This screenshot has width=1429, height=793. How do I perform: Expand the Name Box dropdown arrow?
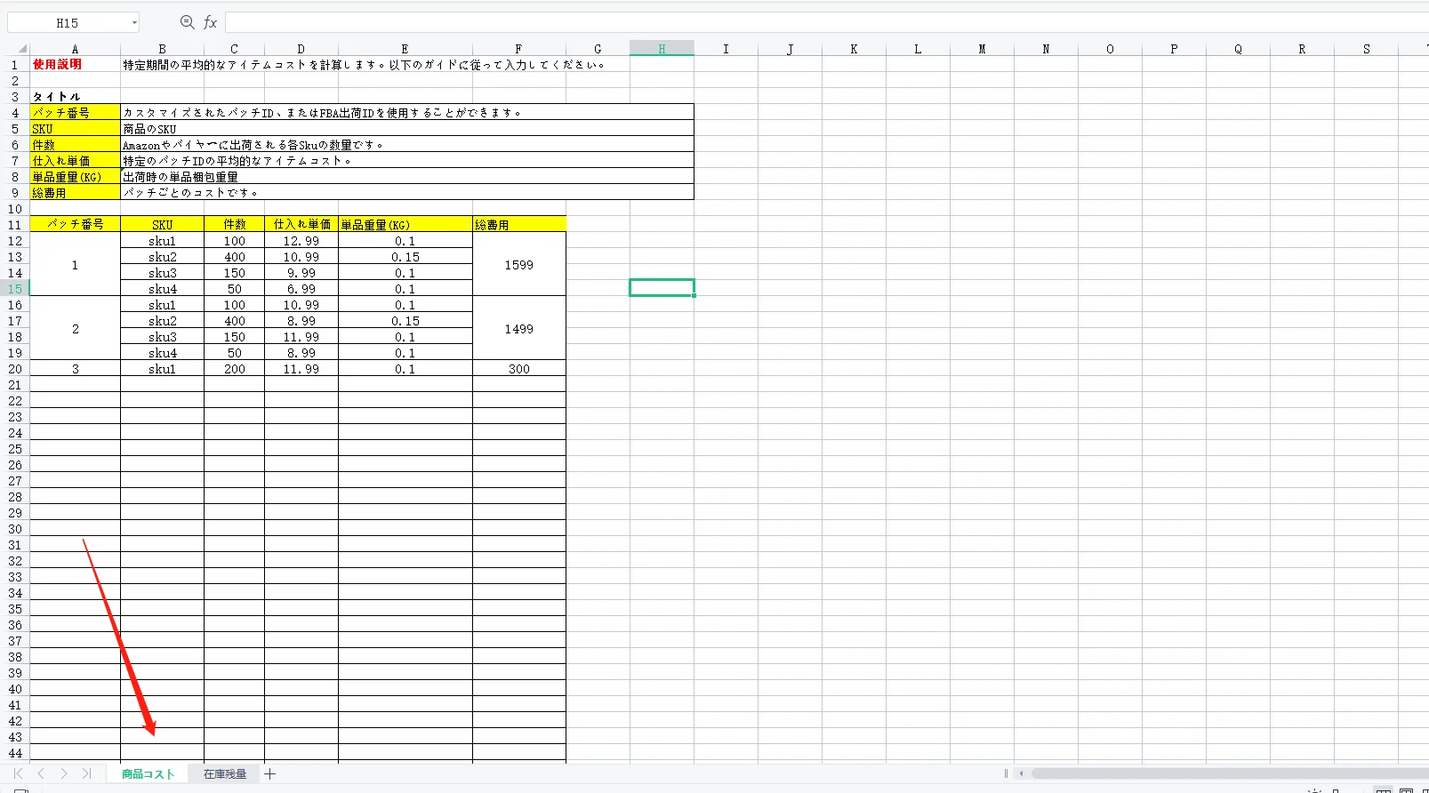[x=134, y=22]
